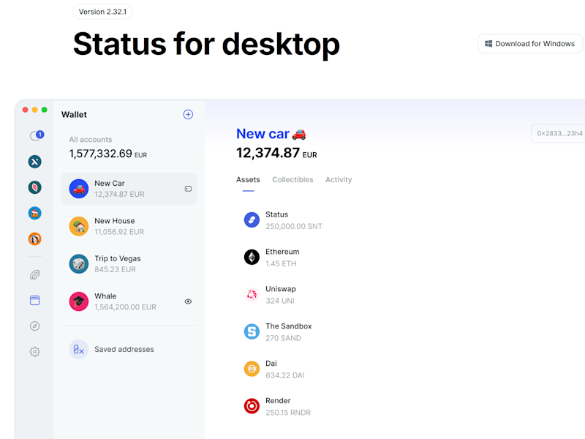The height and width of the screenshot is (439, 585).
Task: Click the dice avatar of Trip to Vegas
Action: tap(79, 264)
